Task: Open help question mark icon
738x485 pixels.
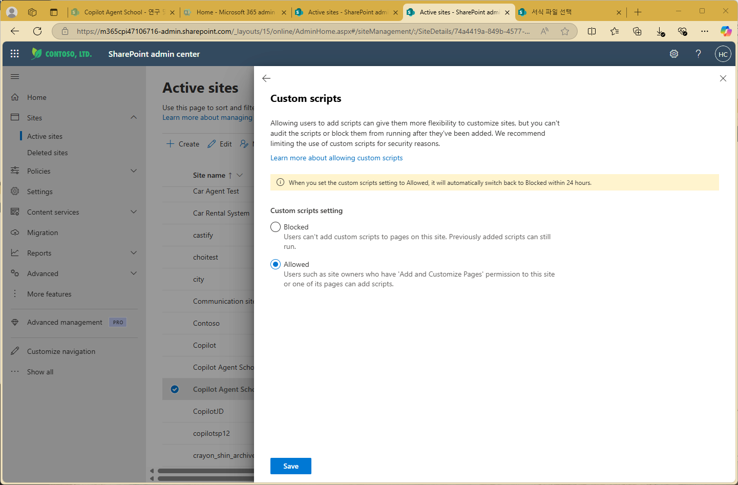Action: coord(698,54)
